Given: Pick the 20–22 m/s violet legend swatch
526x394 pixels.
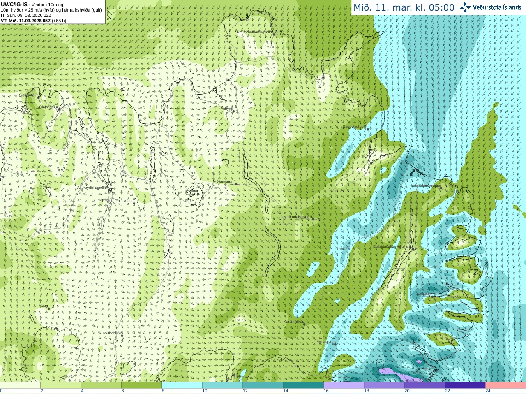Looking at the screenshot, I should 425,385.
